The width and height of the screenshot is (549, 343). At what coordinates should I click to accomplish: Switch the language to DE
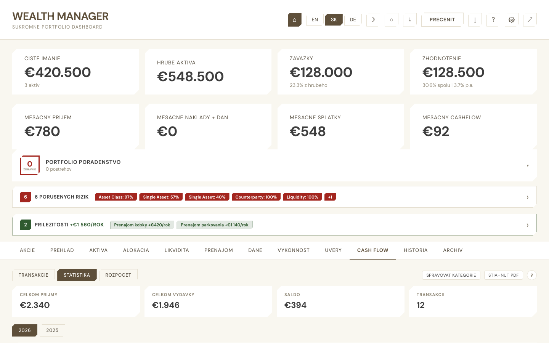coord(353,19)
